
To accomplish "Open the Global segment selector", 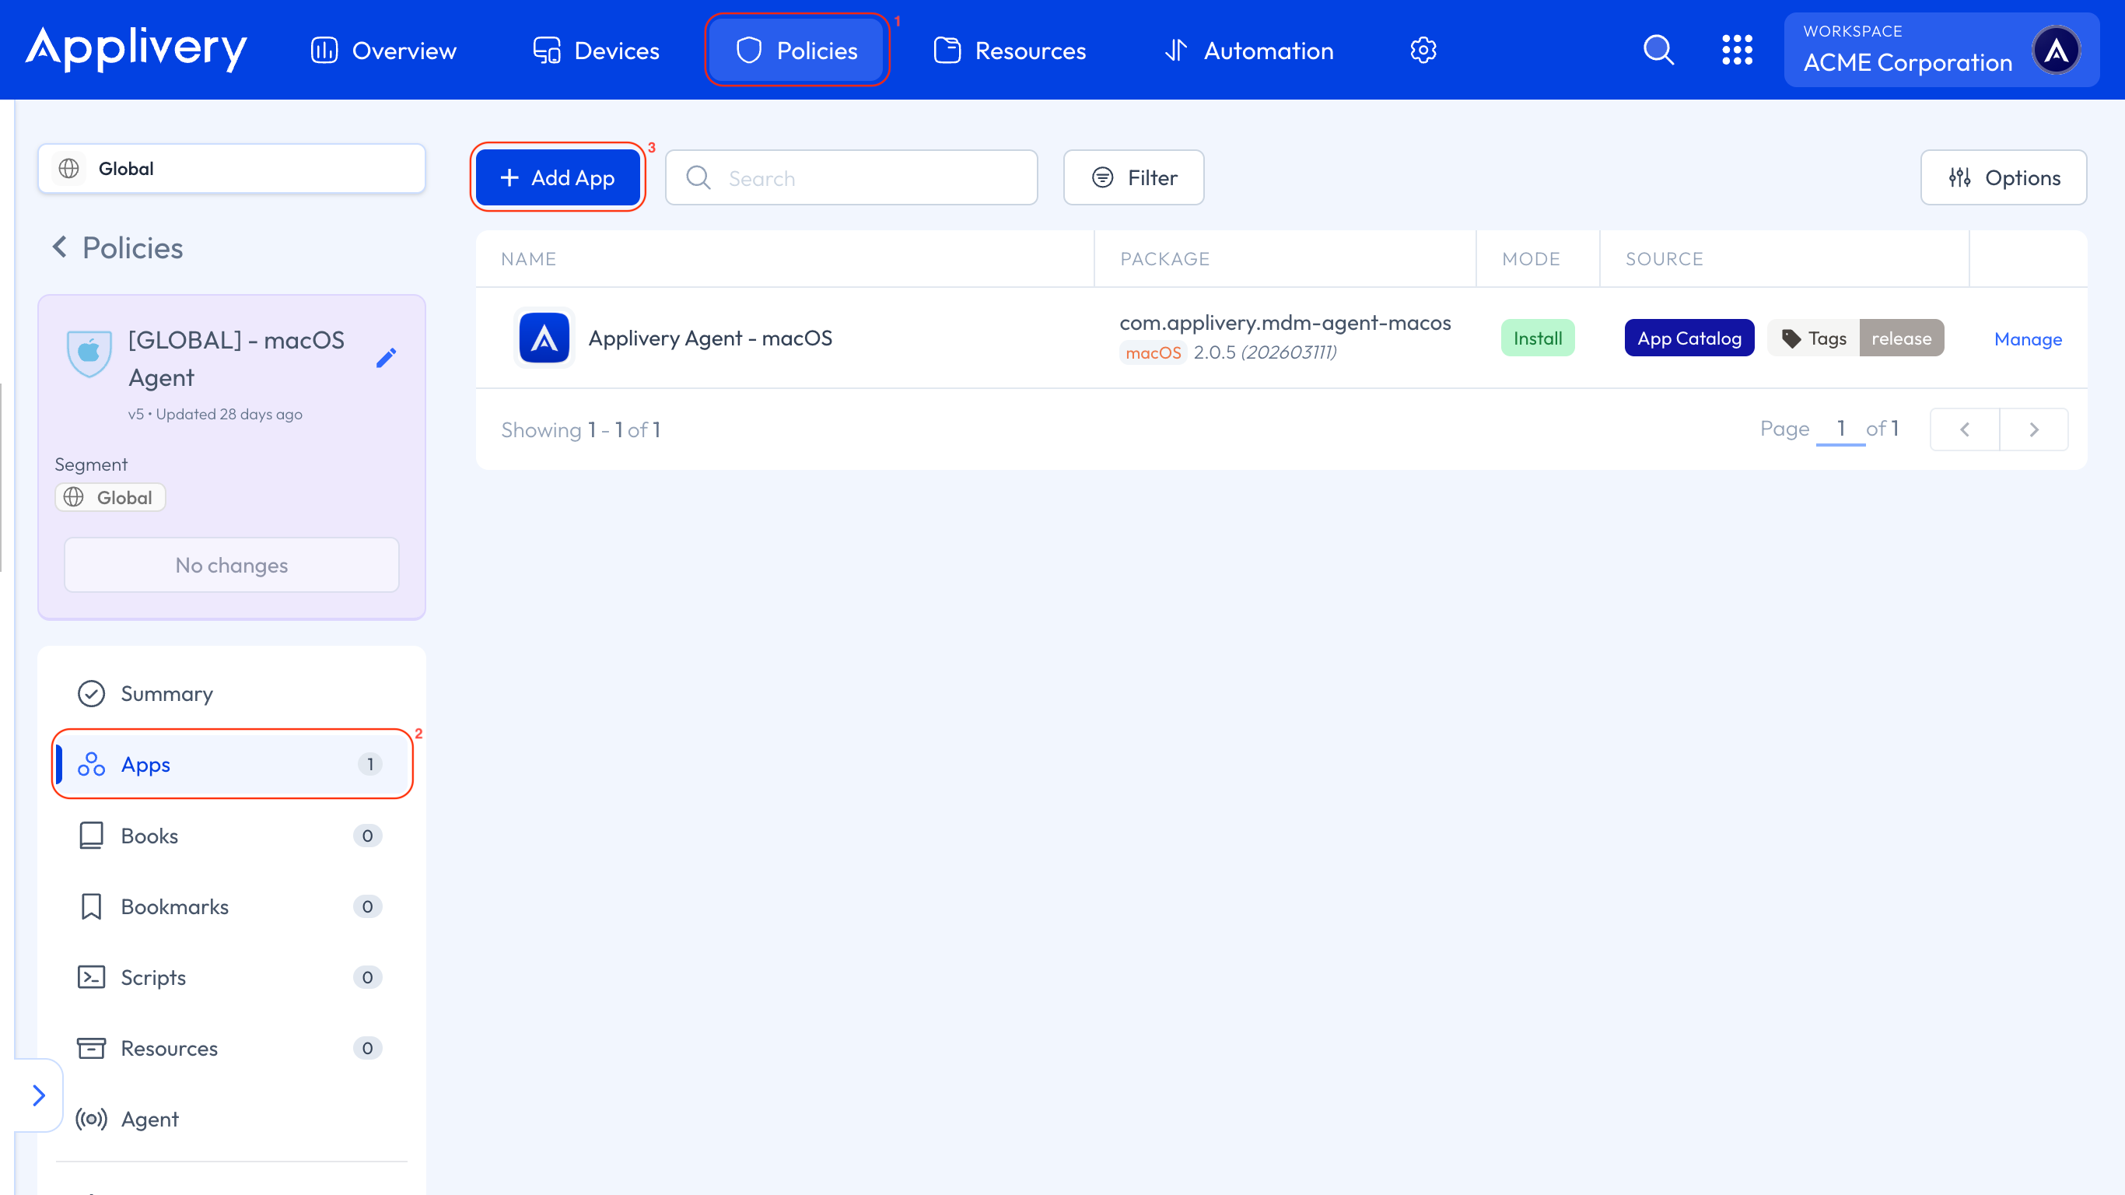I will tap(232, 168).
